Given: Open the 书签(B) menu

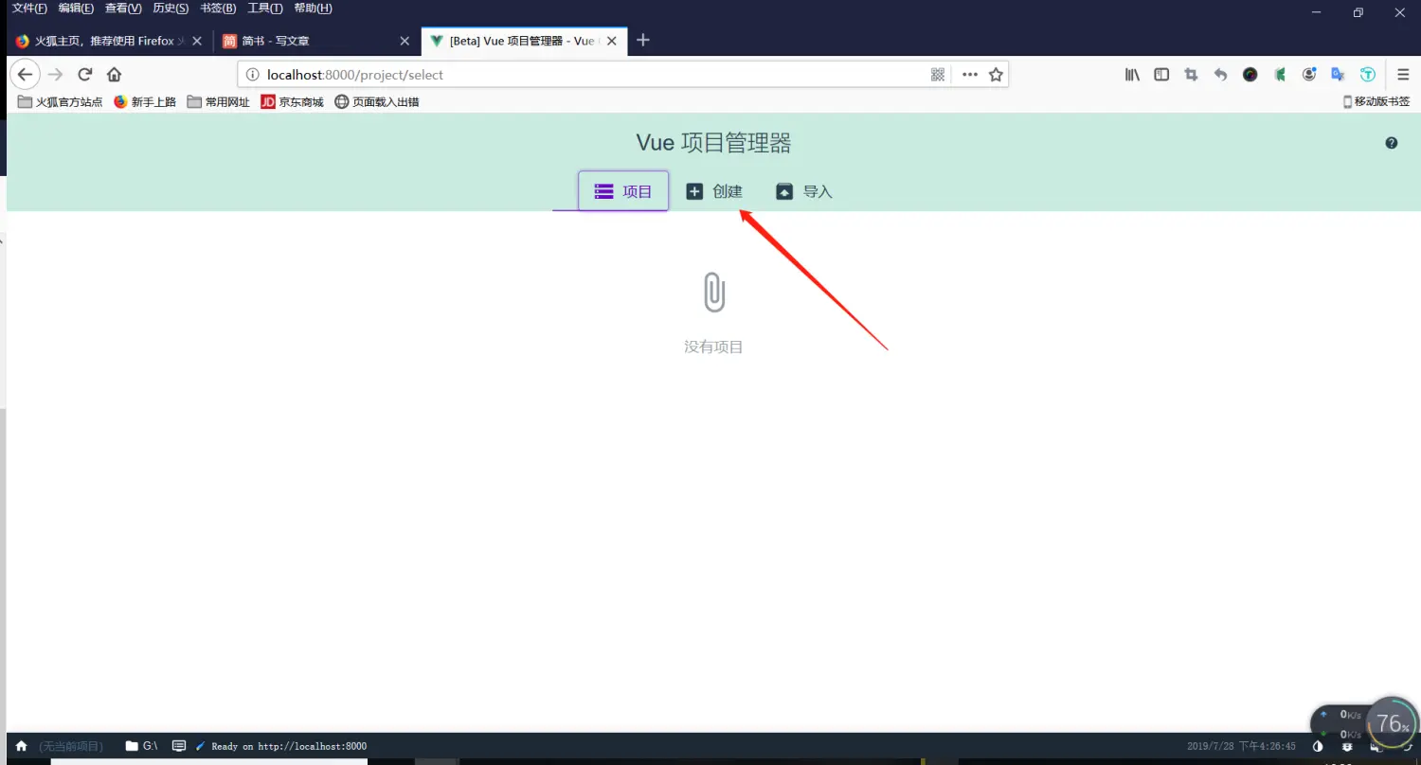Looking at the screenshot, I should coord(218,9).
